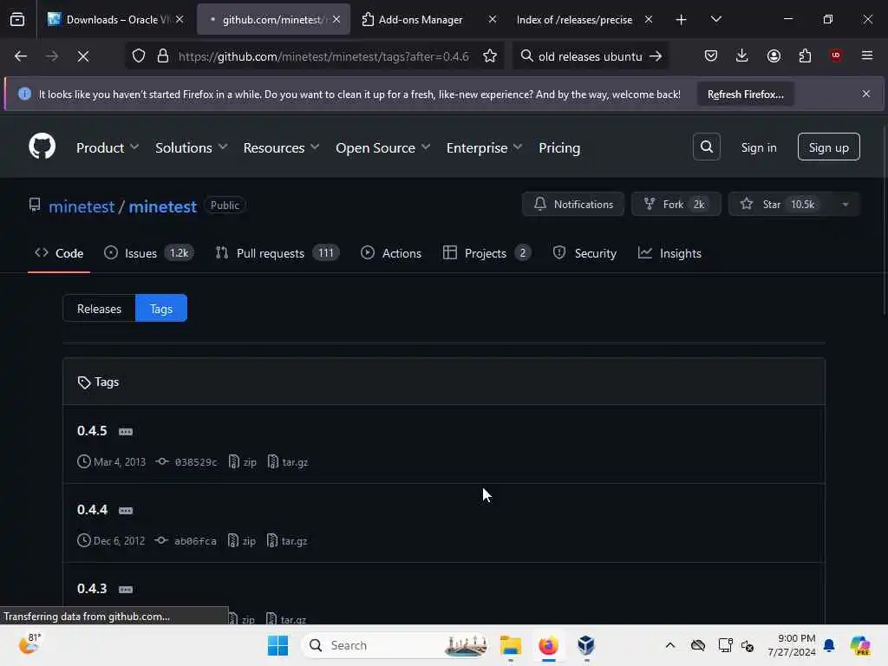The width and height of the screenshot is (888, 666).
Task: Open the weather widget on taskbar
Action: pos(29,644)
